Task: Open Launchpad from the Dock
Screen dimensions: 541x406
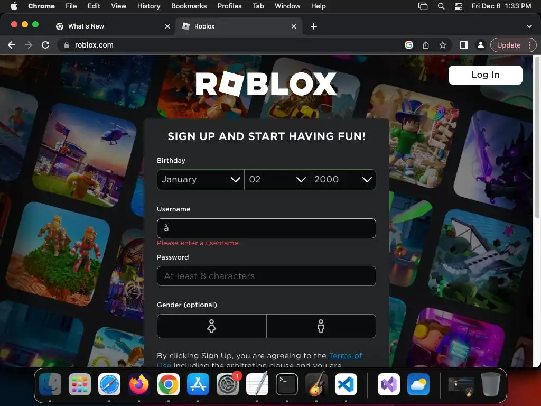Action: 80,384
